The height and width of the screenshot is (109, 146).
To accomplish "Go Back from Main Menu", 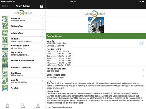I will coord(5,6).
